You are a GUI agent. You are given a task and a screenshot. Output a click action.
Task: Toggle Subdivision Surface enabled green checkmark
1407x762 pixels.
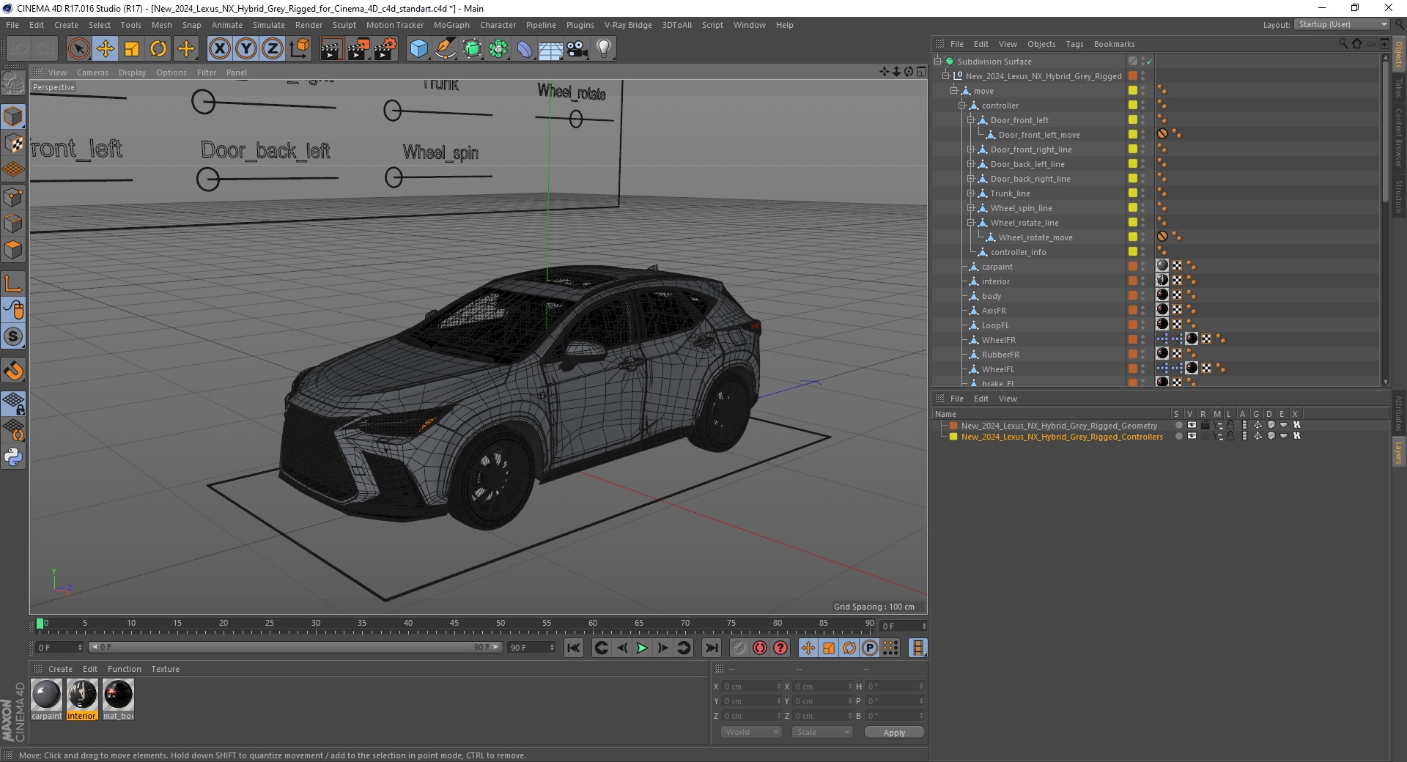click(x=1150, y=62)
